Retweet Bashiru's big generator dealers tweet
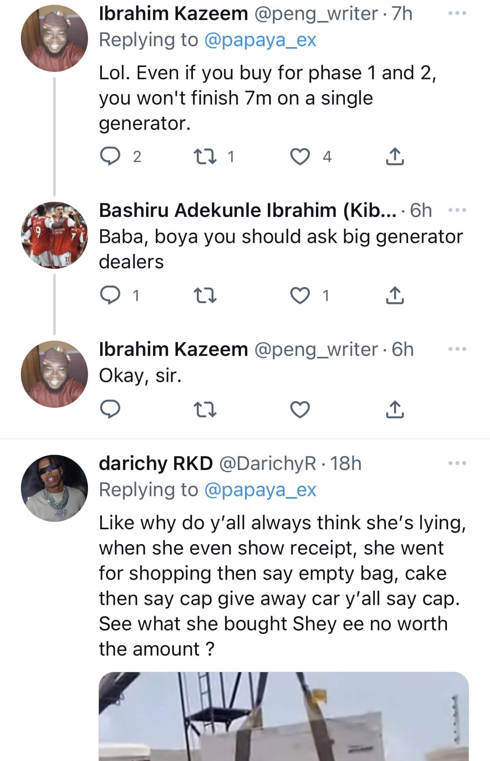Screen dimensions: 490x761 [x=205, y=296]
